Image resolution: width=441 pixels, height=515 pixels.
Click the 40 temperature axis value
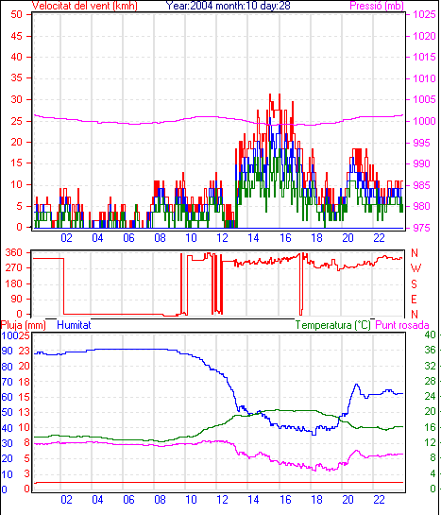click(x=430, y=335)
